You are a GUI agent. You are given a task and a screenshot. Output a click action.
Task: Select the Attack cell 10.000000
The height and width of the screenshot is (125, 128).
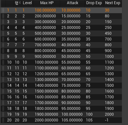pos(71,10)
